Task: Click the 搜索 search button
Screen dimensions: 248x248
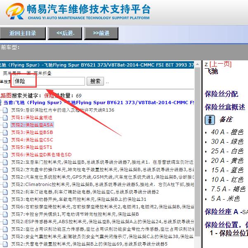Action: (95, 81)
